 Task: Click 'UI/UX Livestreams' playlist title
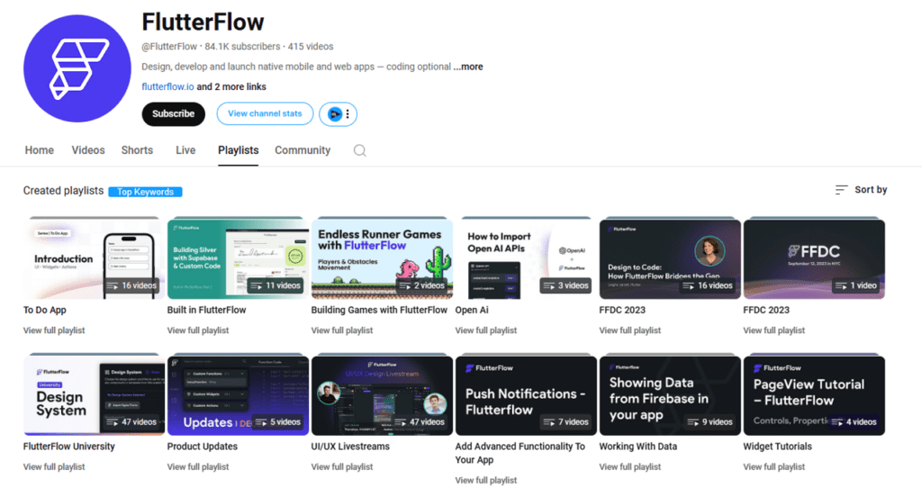point(350,447)
